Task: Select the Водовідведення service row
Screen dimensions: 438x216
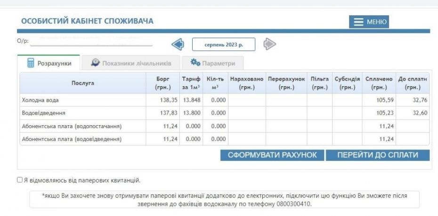Action: tap(225, 113)
